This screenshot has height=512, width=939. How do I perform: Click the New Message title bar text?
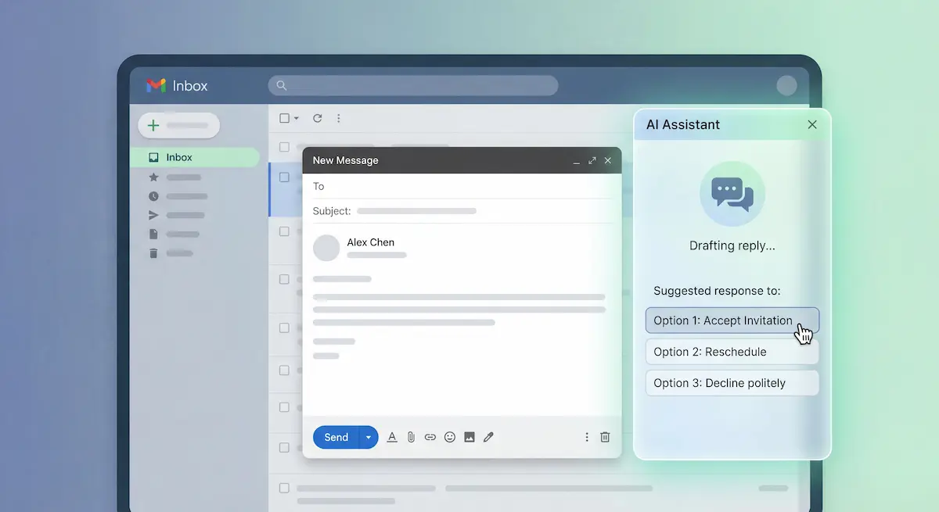pos(345,160)
